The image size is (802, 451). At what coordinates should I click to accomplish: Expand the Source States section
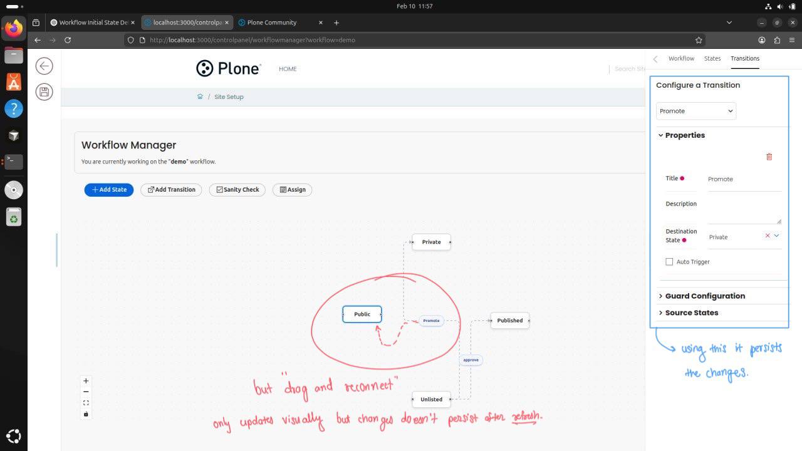691,313
